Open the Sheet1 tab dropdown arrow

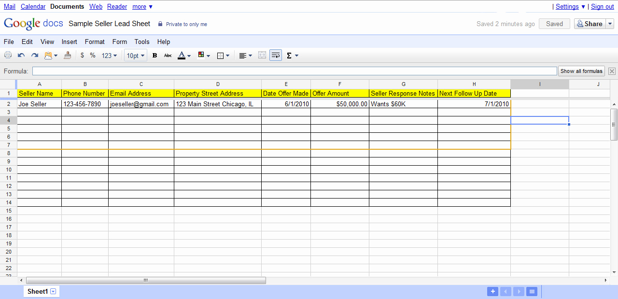[53, 291]
